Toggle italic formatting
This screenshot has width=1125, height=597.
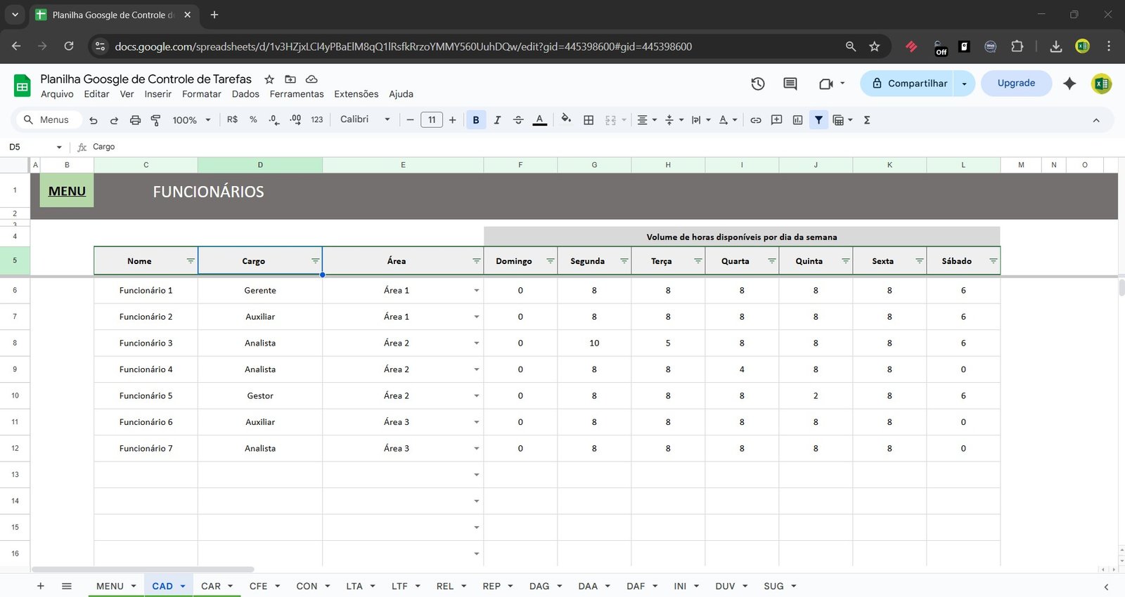click(x=497, y=120)
